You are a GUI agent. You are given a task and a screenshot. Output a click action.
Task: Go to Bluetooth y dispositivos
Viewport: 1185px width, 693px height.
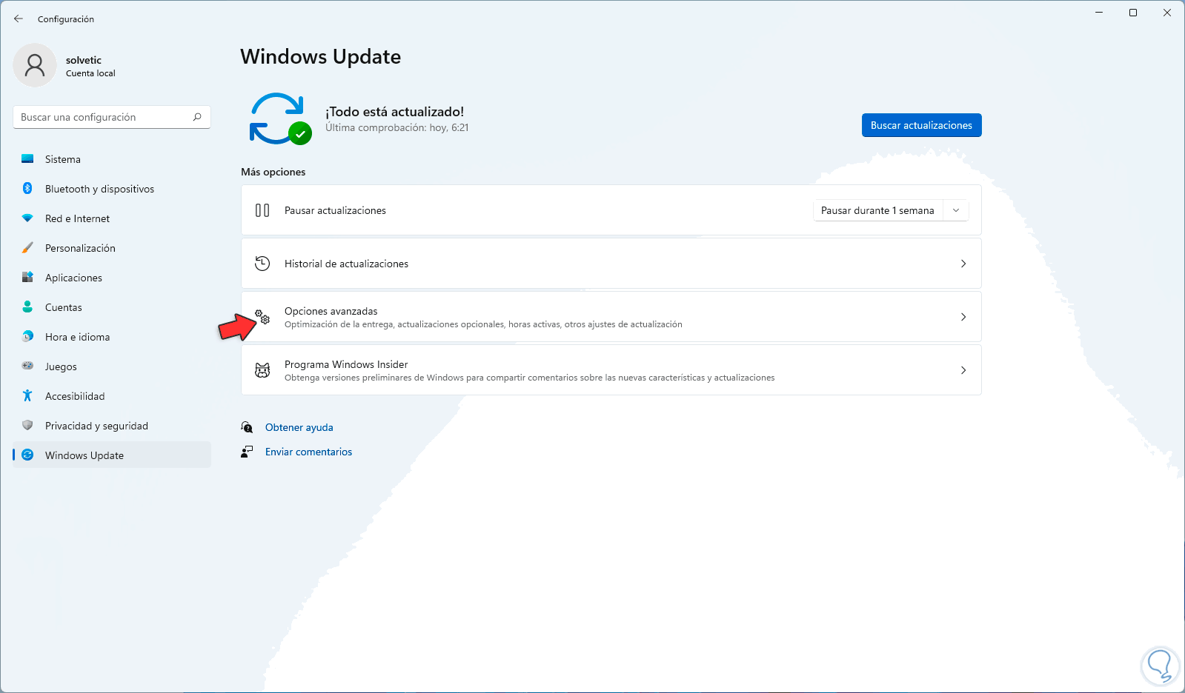(x=112, y=189)
